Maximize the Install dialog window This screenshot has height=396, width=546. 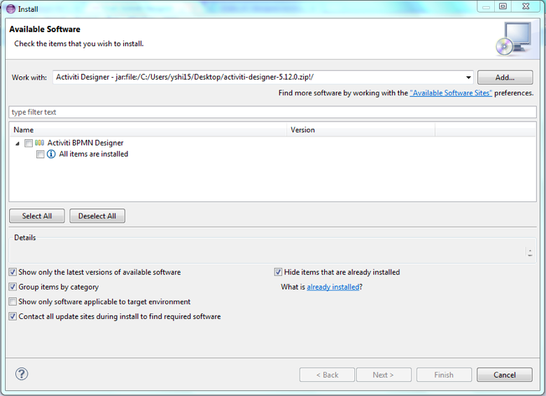[503, 6]
